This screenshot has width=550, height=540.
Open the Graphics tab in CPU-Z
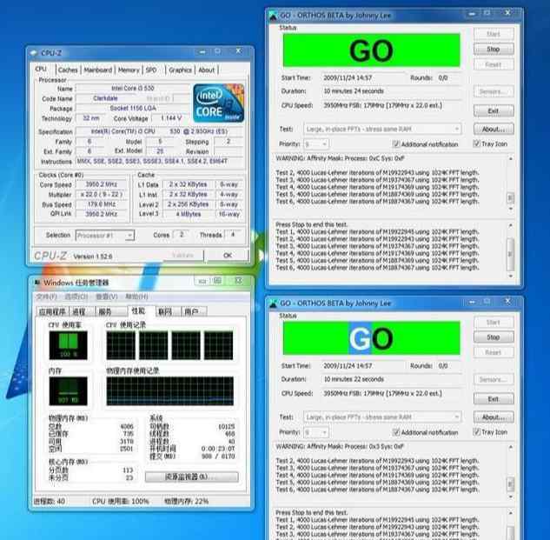181,70
